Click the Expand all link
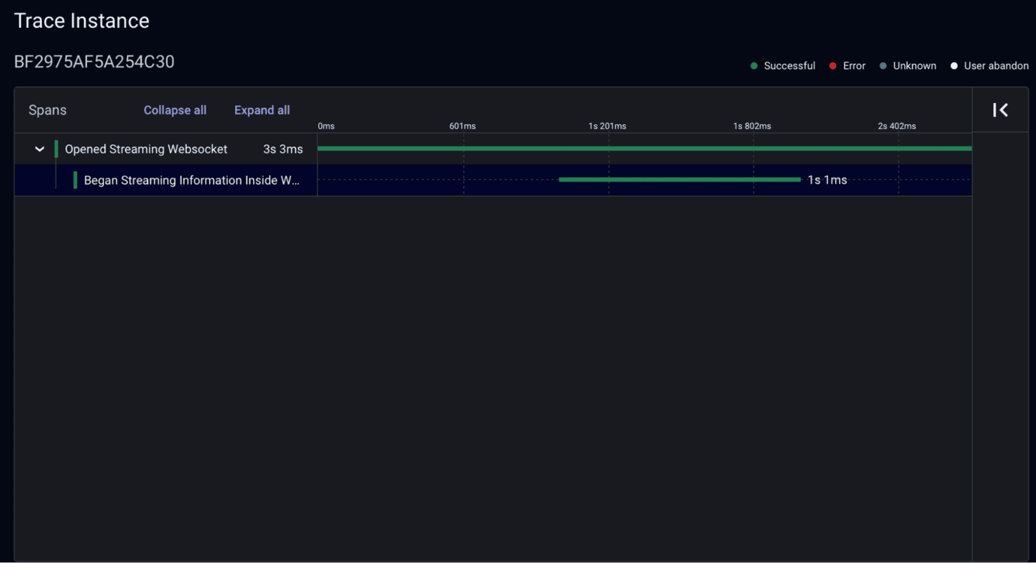The width and height of the screenshot is (1036, 563). click(x=262, y=110)
